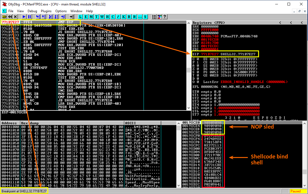
Task: Show Threads with the T icon
Action: pyautogui.click(x=96, y=17)
